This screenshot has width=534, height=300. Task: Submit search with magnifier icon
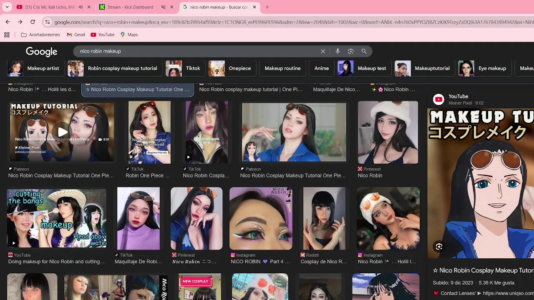point(364,51)
